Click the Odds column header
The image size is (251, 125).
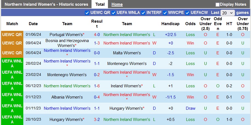[190, 24]
